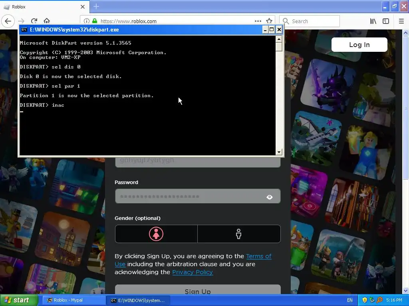Click the magnifier tray icon

coord(379,300)
